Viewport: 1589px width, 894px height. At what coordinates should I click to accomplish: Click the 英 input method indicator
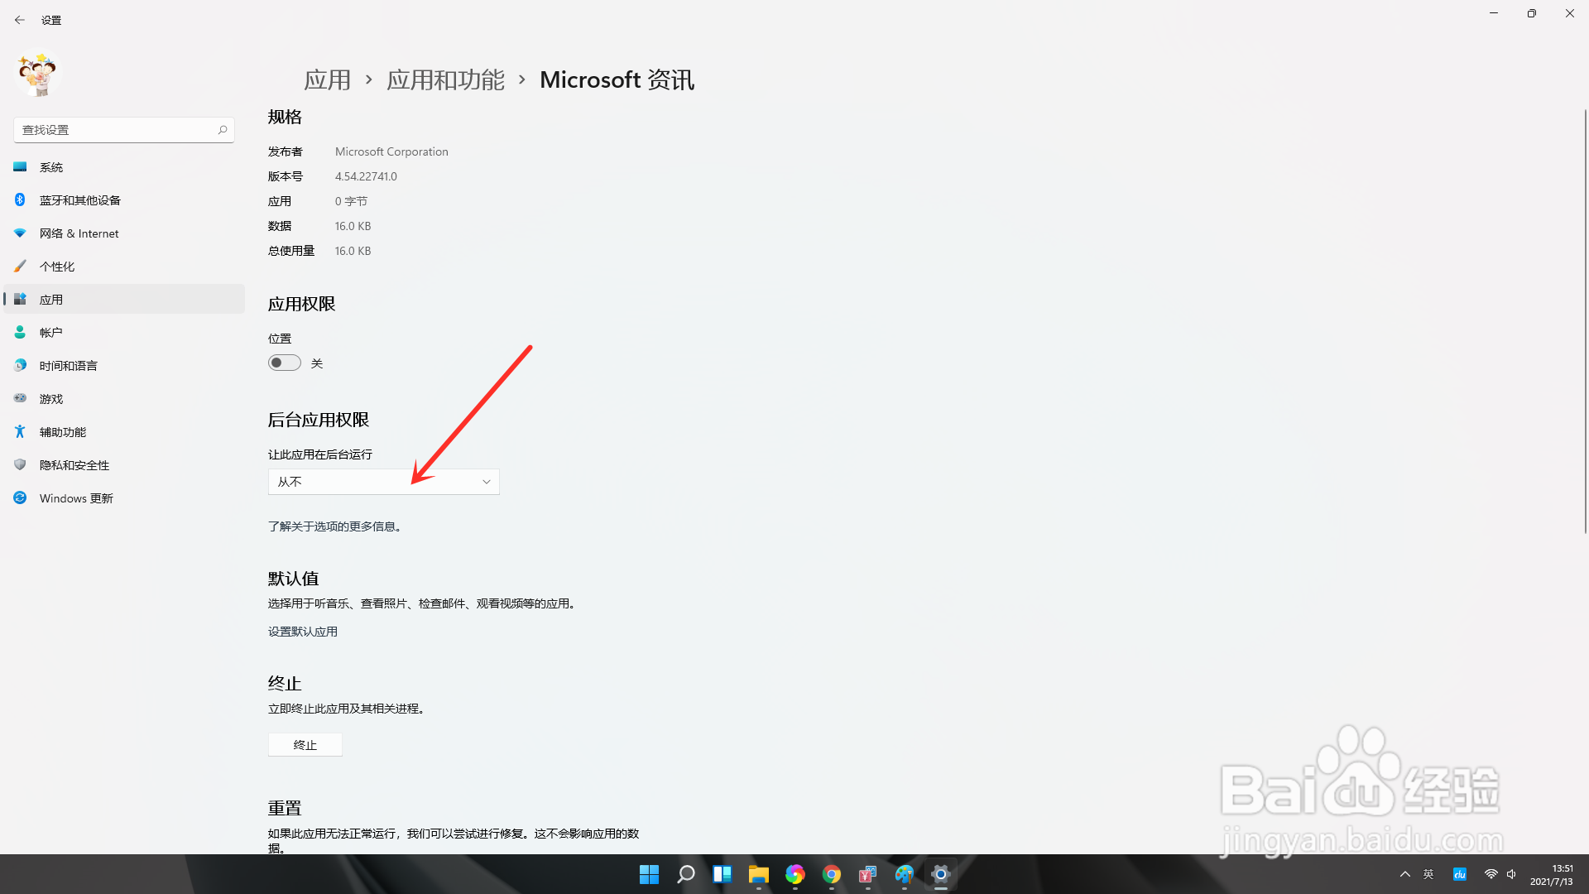1428,874
